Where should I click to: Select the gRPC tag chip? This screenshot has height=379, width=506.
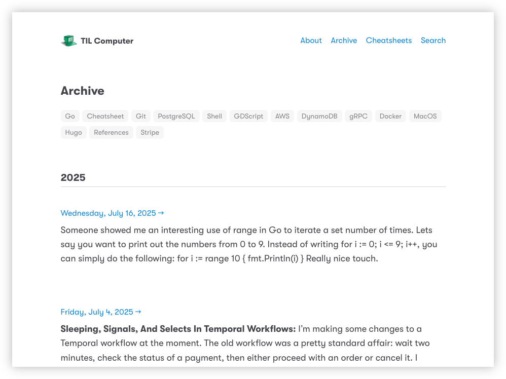point(358,116)
